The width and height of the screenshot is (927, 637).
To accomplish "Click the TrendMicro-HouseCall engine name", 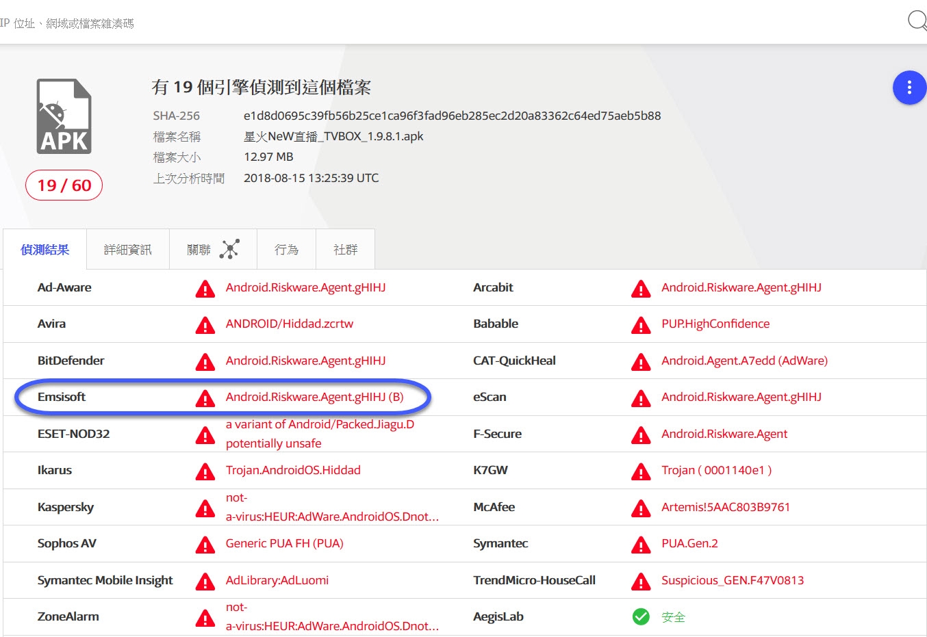I will [534, 580].
